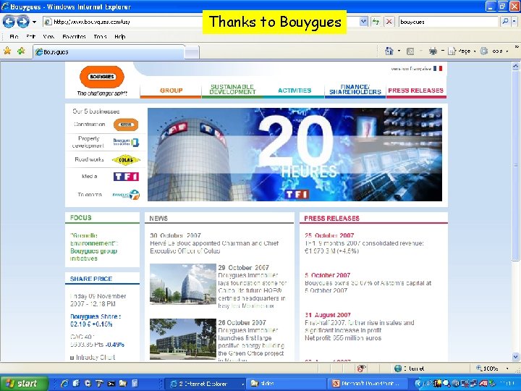Open the 25 October 2007 press release
Image resolution: width=521 pixels, height=391 pixels.
364,243
